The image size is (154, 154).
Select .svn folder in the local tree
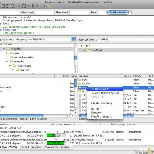pos(16,53)
